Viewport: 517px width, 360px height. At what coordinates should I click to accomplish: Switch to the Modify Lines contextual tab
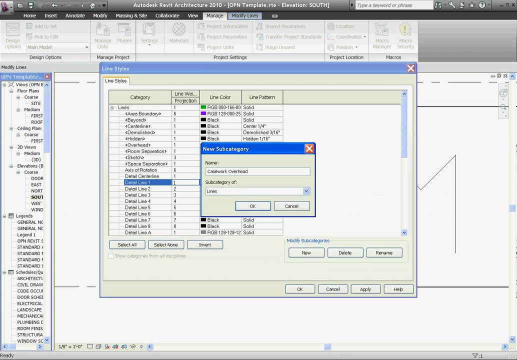pyautogui.click(x=244, y=15)
